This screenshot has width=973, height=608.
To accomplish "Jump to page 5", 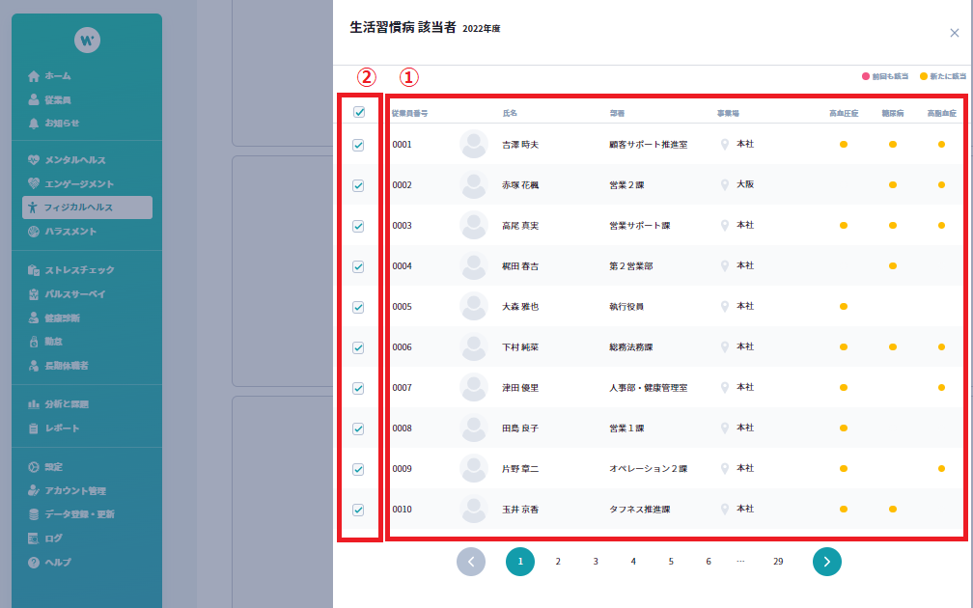I will (671, 562).
